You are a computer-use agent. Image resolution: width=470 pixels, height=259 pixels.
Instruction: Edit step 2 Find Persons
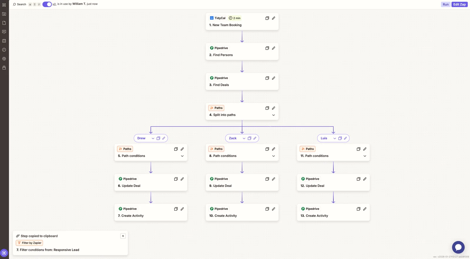(x=273, y=48)
